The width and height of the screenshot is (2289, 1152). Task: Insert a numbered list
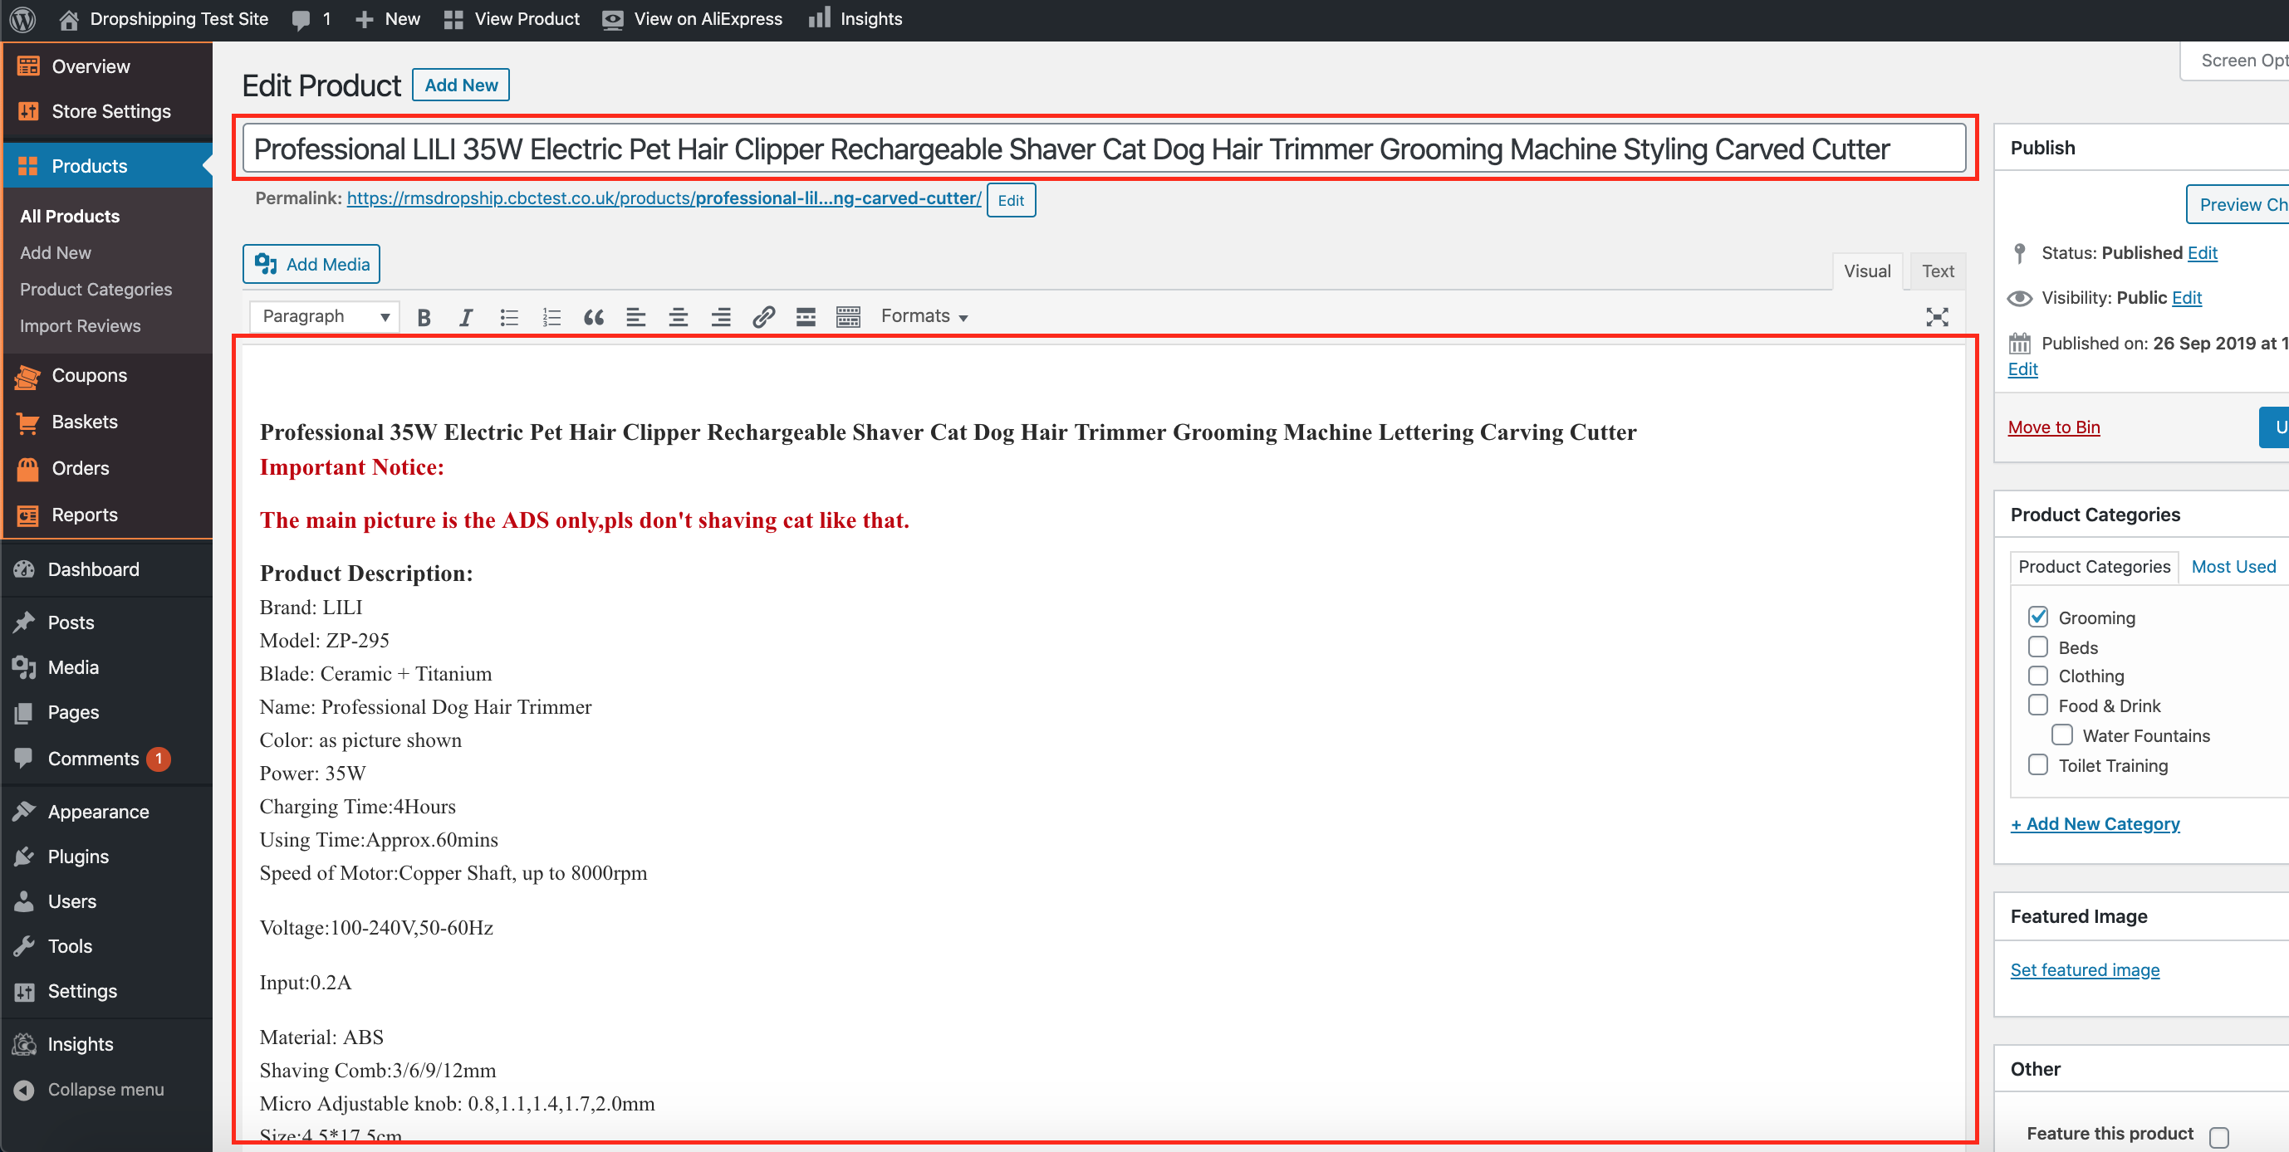point(551,317)
